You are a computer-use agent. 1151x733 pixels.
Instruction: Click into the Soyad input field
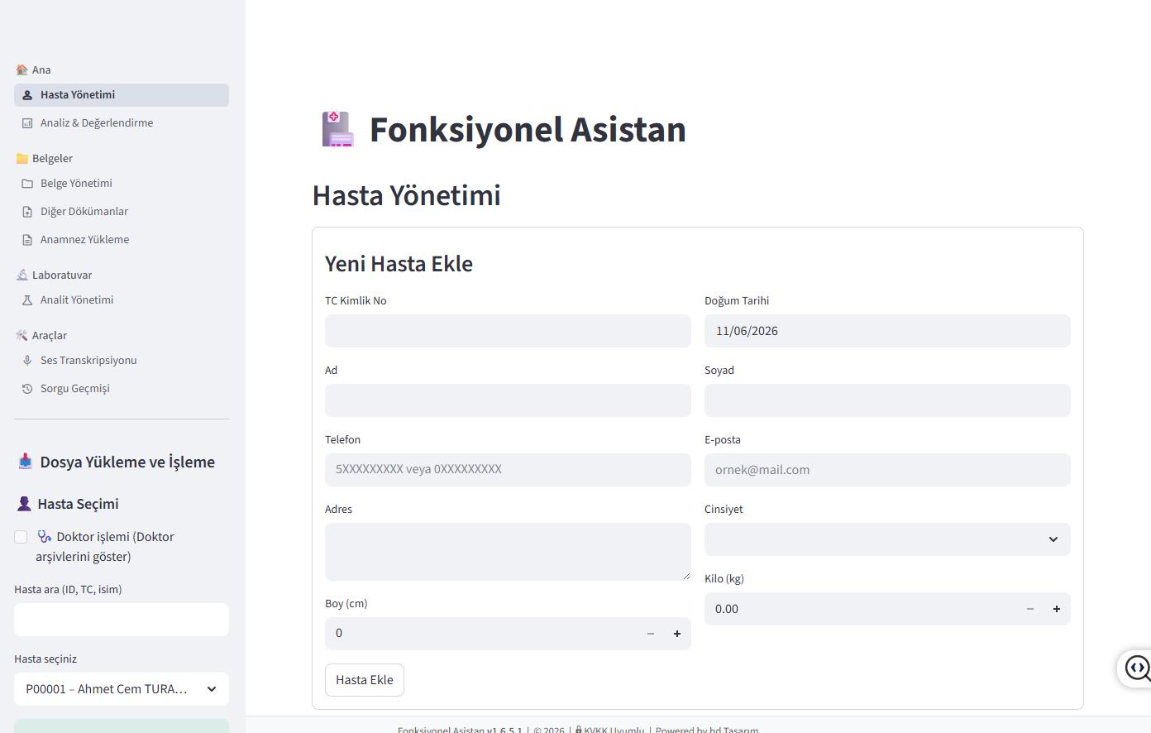click(x=887, y=400)
